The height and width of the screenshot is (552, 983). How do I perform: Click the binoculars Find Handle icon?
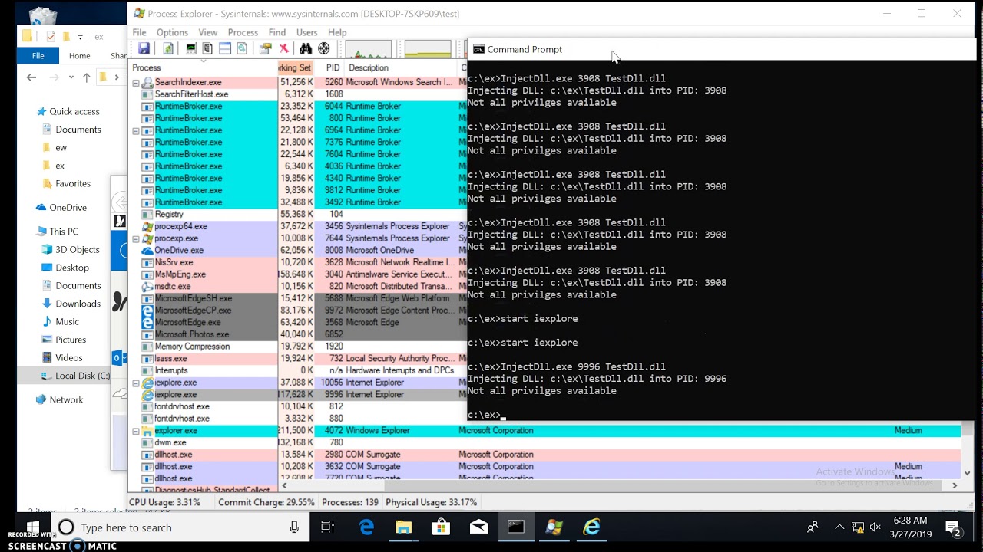point(306,49)
